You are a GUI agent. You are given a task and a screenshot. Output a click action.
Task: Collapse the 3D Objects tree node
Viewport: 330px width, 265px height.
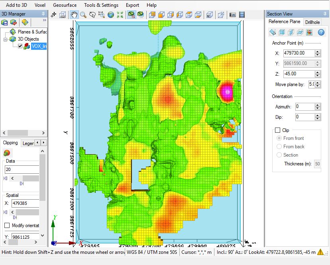(x=6, y=39)
